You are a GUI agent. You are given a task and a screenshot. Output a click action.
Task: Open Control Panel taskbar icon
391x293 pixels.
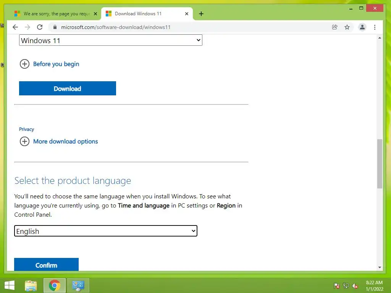tap(78, 285)
